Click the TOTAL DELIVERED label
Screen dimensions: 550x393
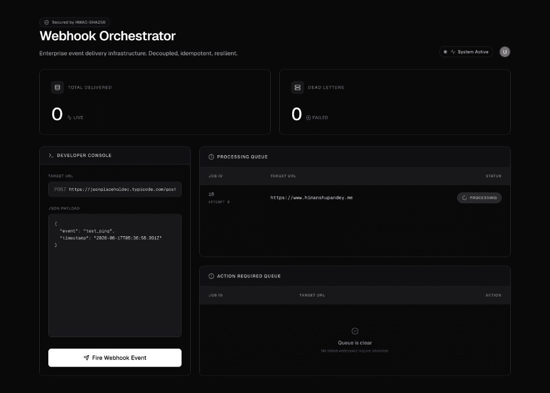pos(90,88)
